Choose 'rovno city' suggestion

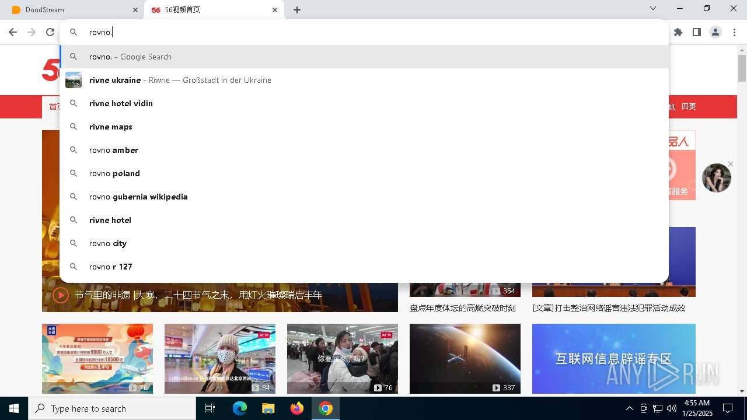tap(364, 243)
